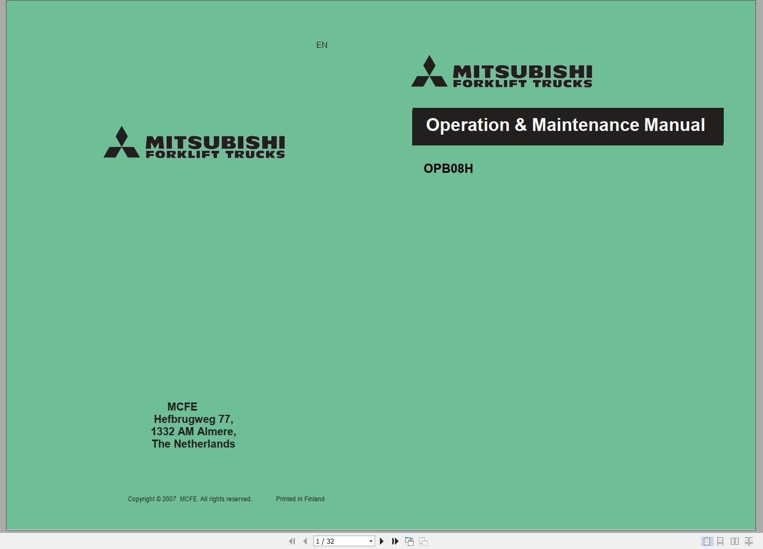Click the 'Hefbrugweg 77,' address line
The height and width of the screenshot is (549, 763).
click(x=193, y=419)
